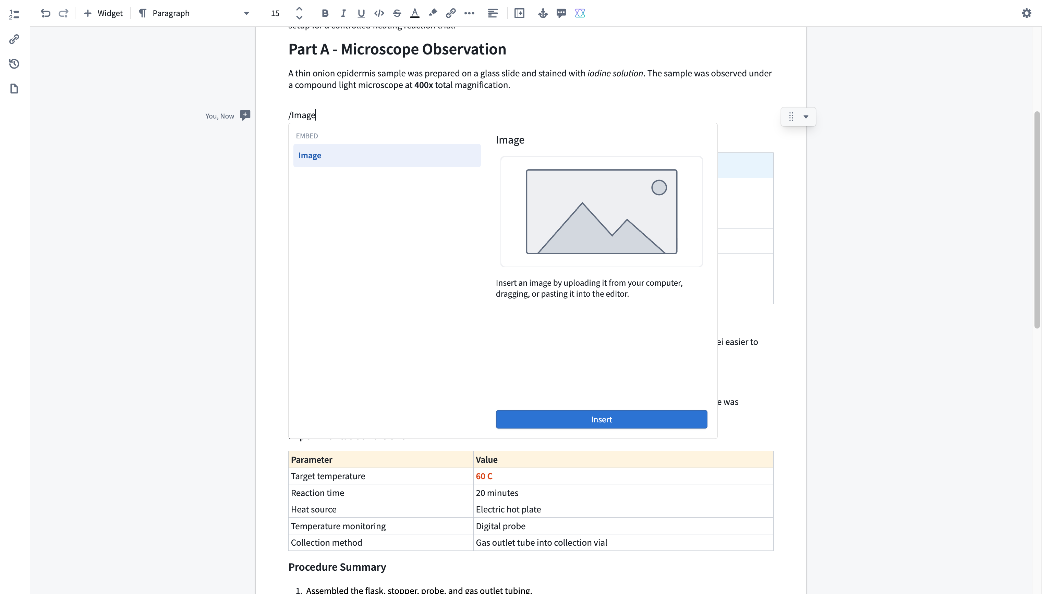Click the highlight marker icon

pos(433,13)
